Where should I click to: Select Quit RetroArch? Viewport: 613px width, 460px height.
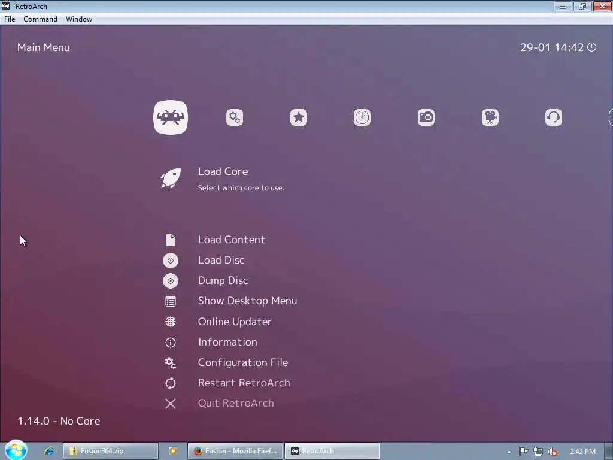point(236,403)
